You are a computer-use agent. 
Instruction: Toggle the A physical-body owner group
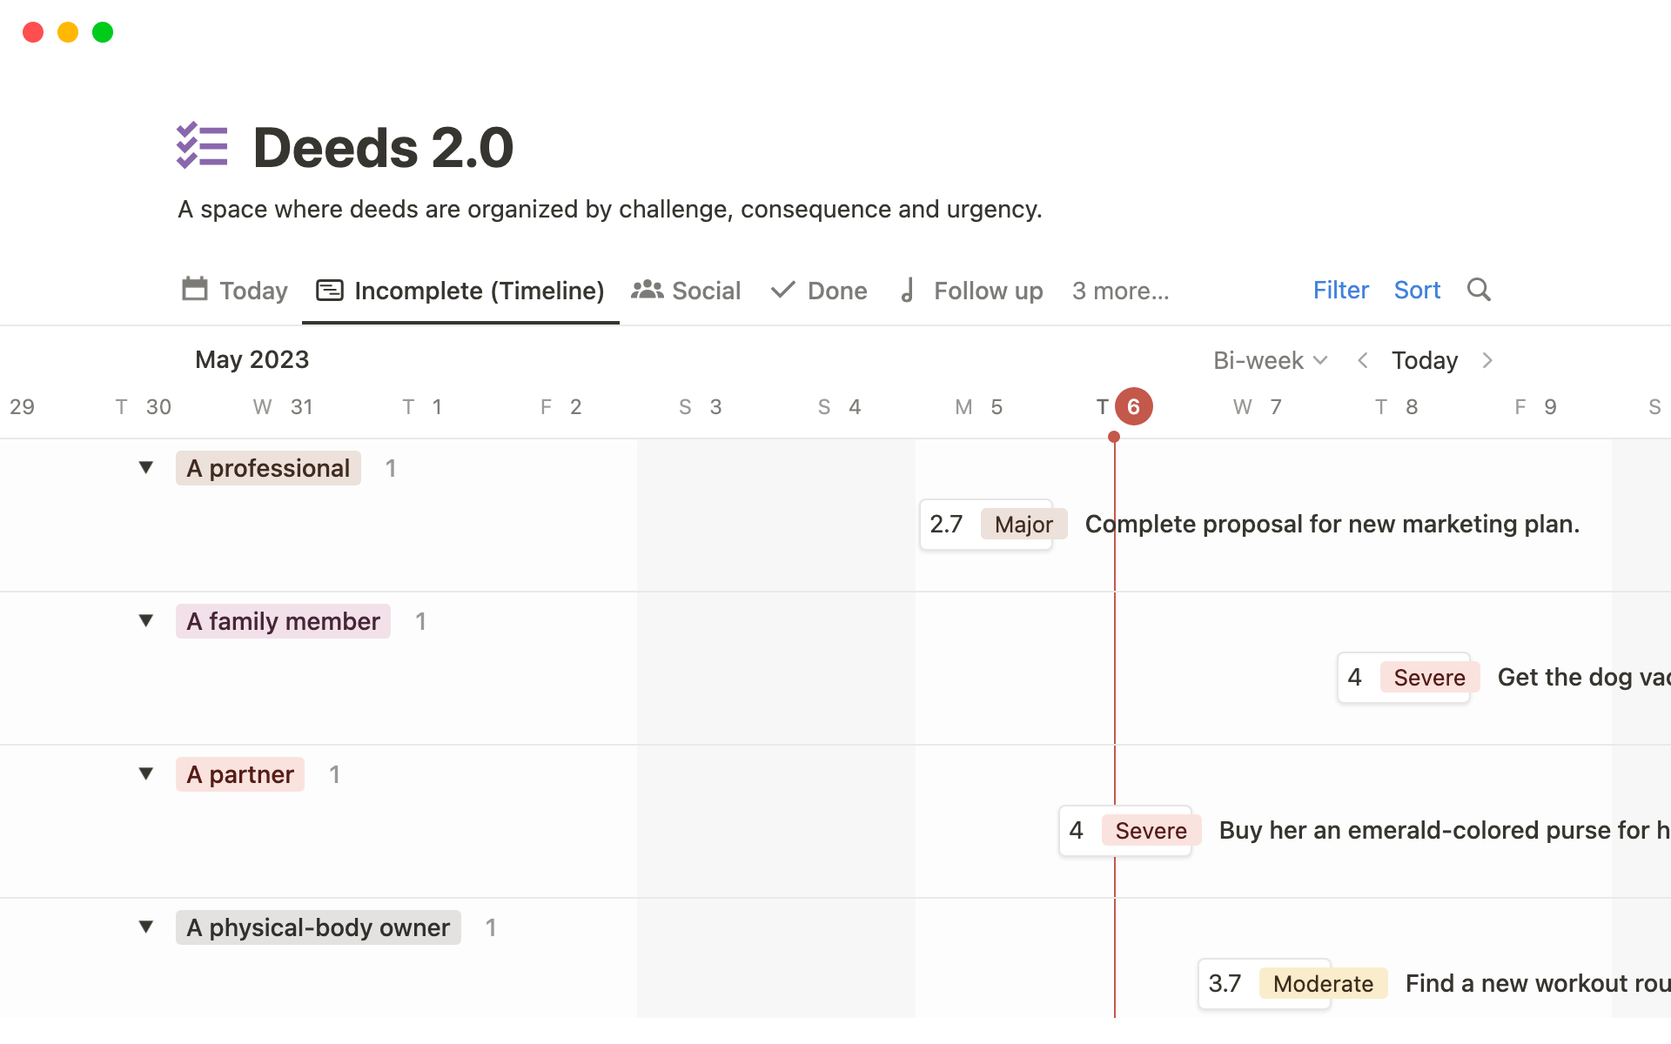coord(146,927)
